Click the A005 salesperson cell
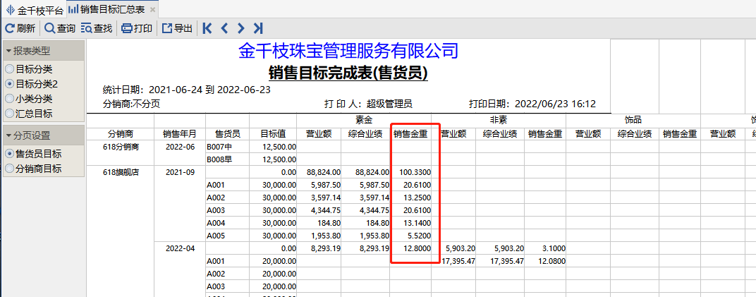 point(227,236)
